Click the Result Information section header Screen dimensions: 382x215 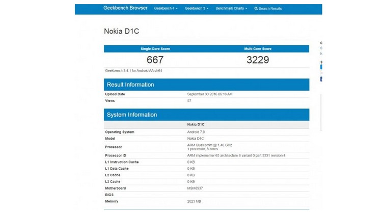click(207, 85)
